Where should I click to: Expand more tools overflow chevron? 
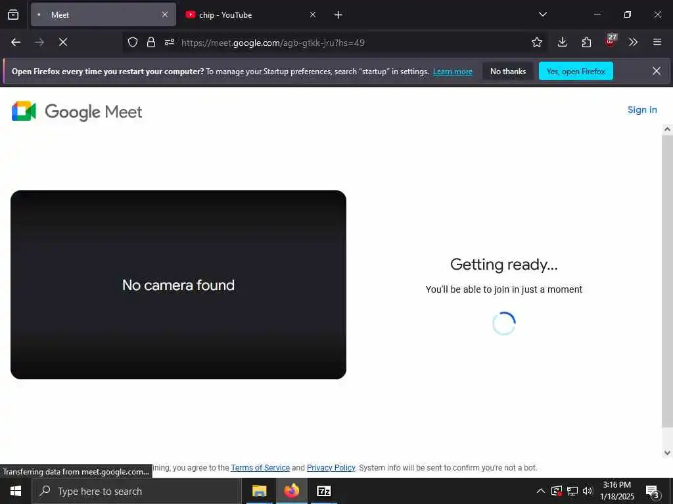(633, 43)
